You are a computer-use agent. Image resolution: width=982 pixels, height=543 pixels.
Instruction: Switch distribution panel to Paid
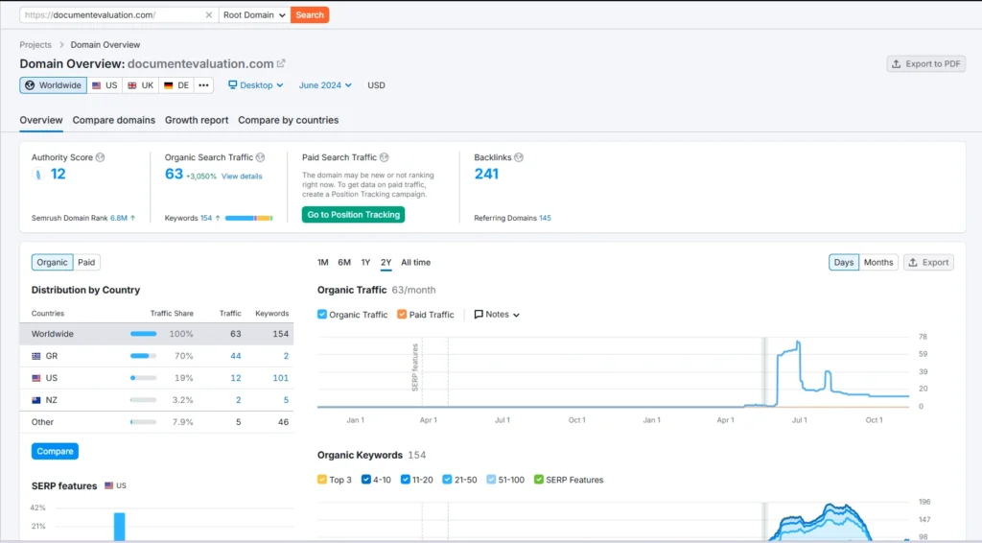86,263
